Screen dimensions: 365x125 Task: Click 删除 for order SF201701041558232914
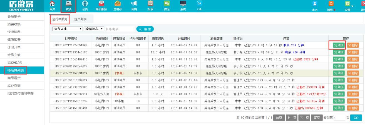point(353,94)
